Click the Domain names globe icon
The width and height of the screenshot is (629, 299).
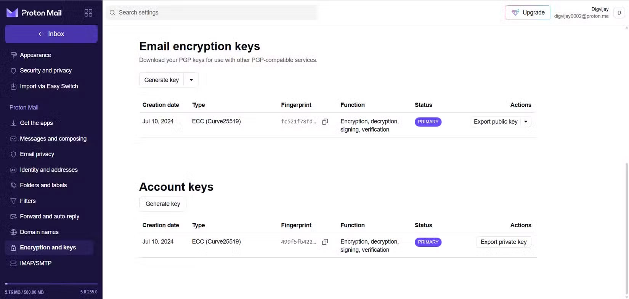click(13, 232)
